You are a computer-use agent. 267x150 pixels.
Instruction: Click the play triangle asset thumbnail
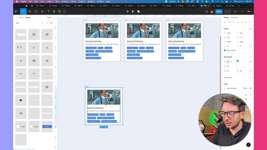[34, 47]
